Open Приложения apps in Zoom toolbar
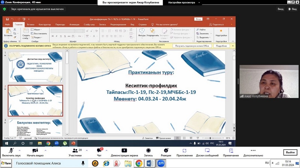Viewport: 300px width, 168px height. coord(184,152)
